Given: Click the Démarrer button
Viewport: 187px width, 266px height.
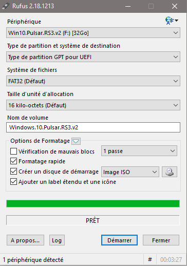Looking at the screenshot, I should tap(119, 240).
